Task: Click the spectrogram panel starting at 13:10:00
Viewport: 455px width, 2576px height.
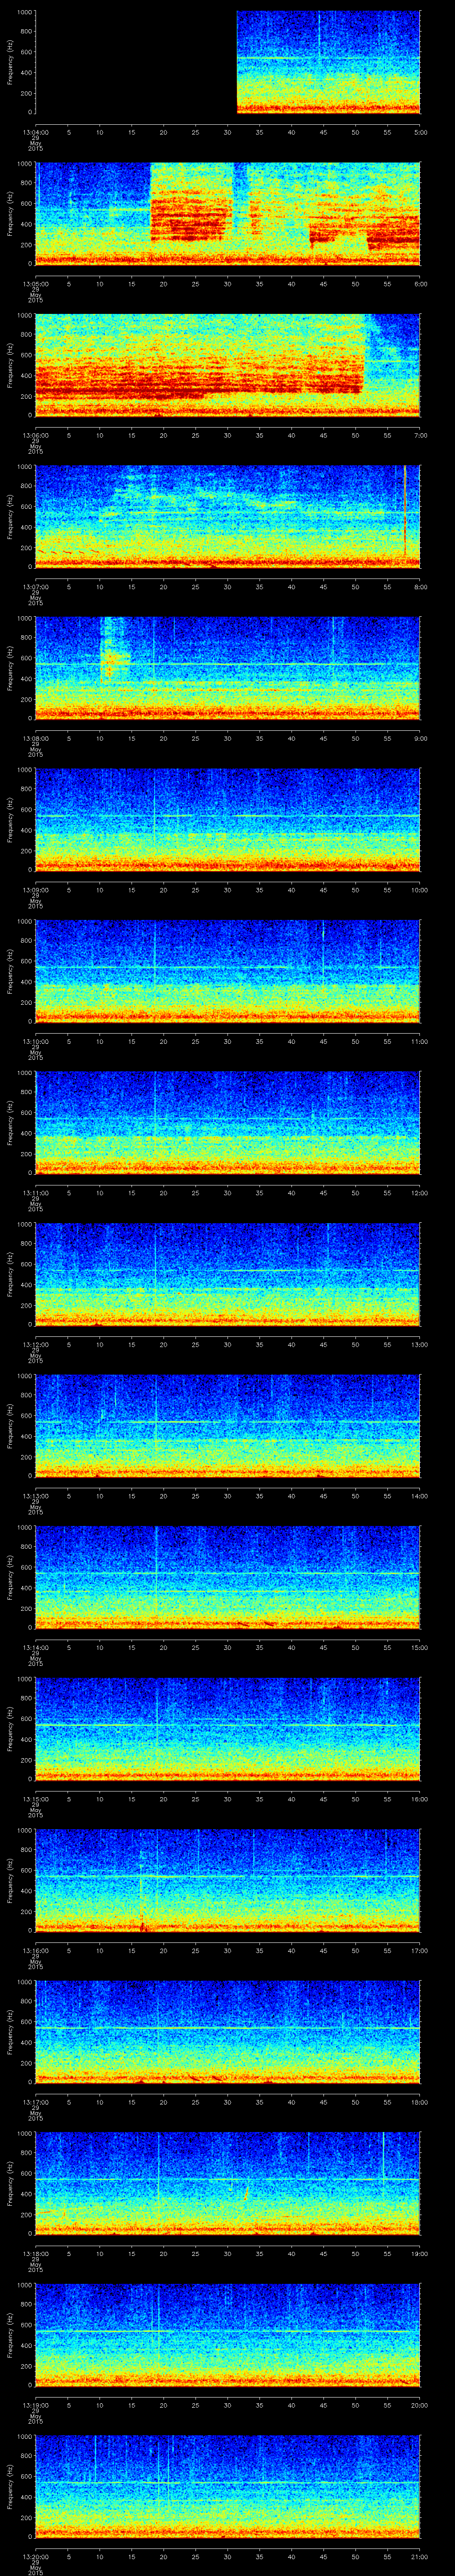Action: click(x=228, y=971)
